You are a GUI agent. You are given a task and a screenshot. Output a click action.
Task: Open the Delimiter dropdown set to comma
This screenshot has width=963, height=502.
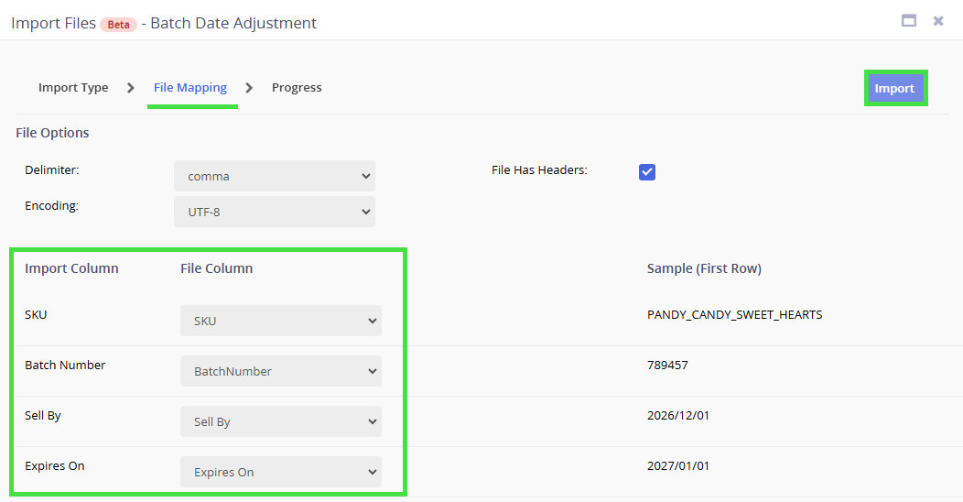[274, 176]
